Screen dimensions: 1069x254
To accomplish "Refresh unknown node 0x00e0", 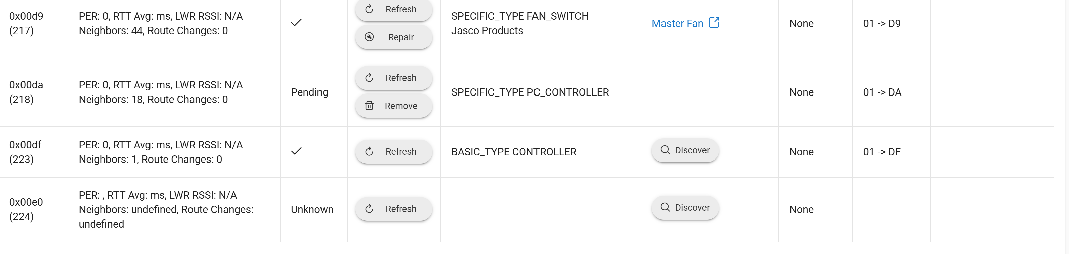I will (x=393, y=209).
